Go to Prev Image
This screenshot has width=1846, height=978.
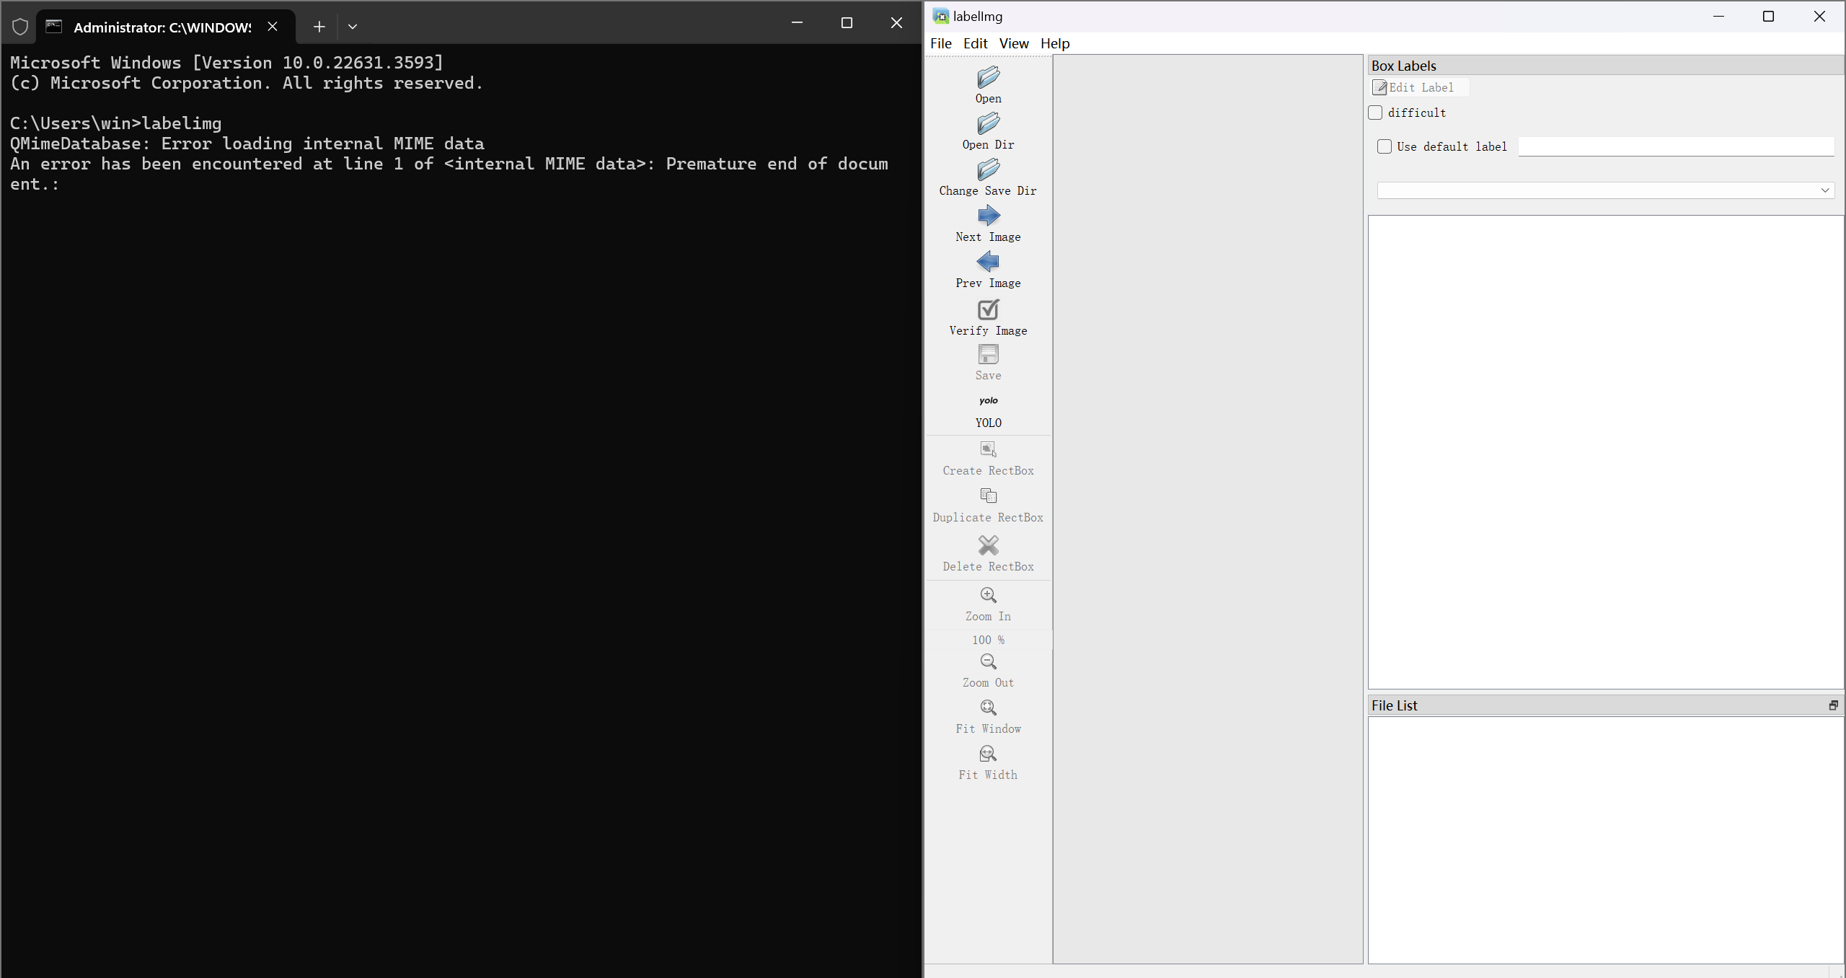coord(988,270)
